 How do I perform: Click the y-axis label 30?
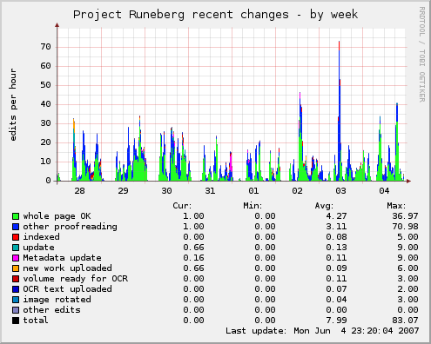pyautogui.click(x=46, y=123)
